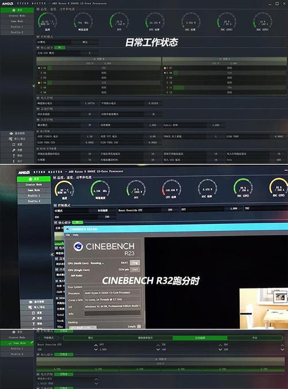The height and width of the screenshot is (389, 288).
Task: Click Cinebench rendered room preview
Action: [x=264, y=308]
